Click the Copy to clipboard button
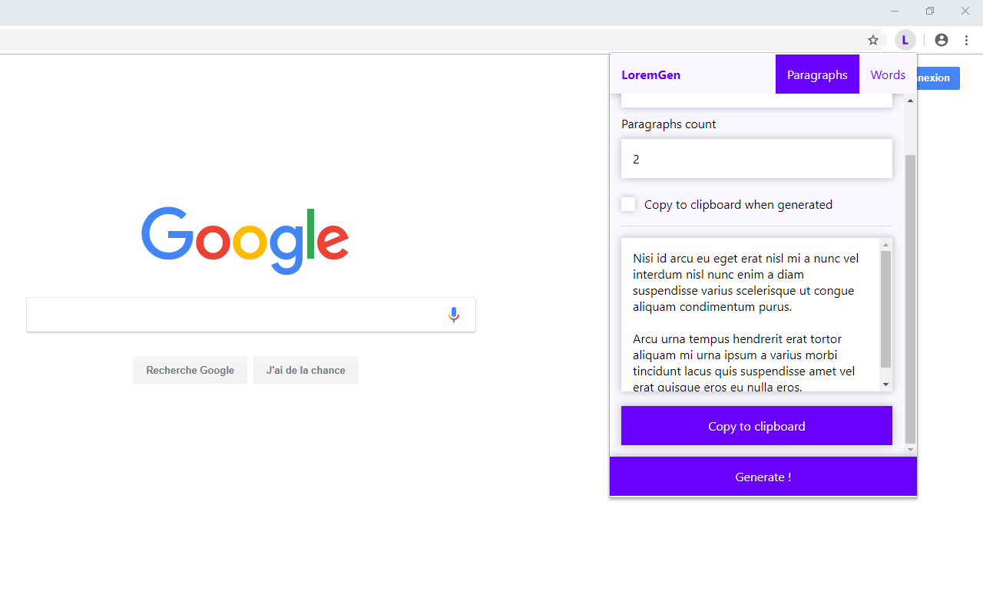The height and width of the screenshot is (614, 983). [x=756, y=426]
